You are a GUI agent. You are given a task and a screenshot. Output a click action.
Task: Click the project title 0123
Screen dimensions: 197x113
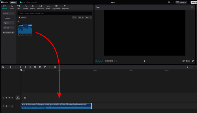click(x=113, y=2)
